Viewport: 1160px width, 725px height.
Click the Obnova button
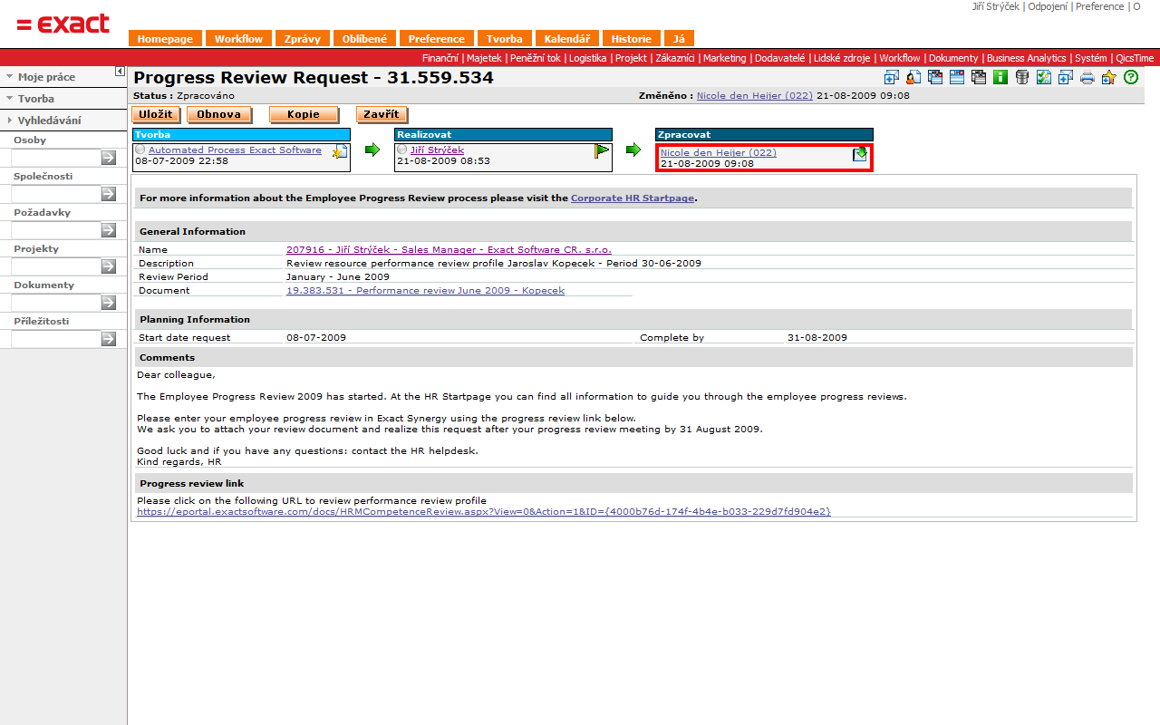(219, 114)
